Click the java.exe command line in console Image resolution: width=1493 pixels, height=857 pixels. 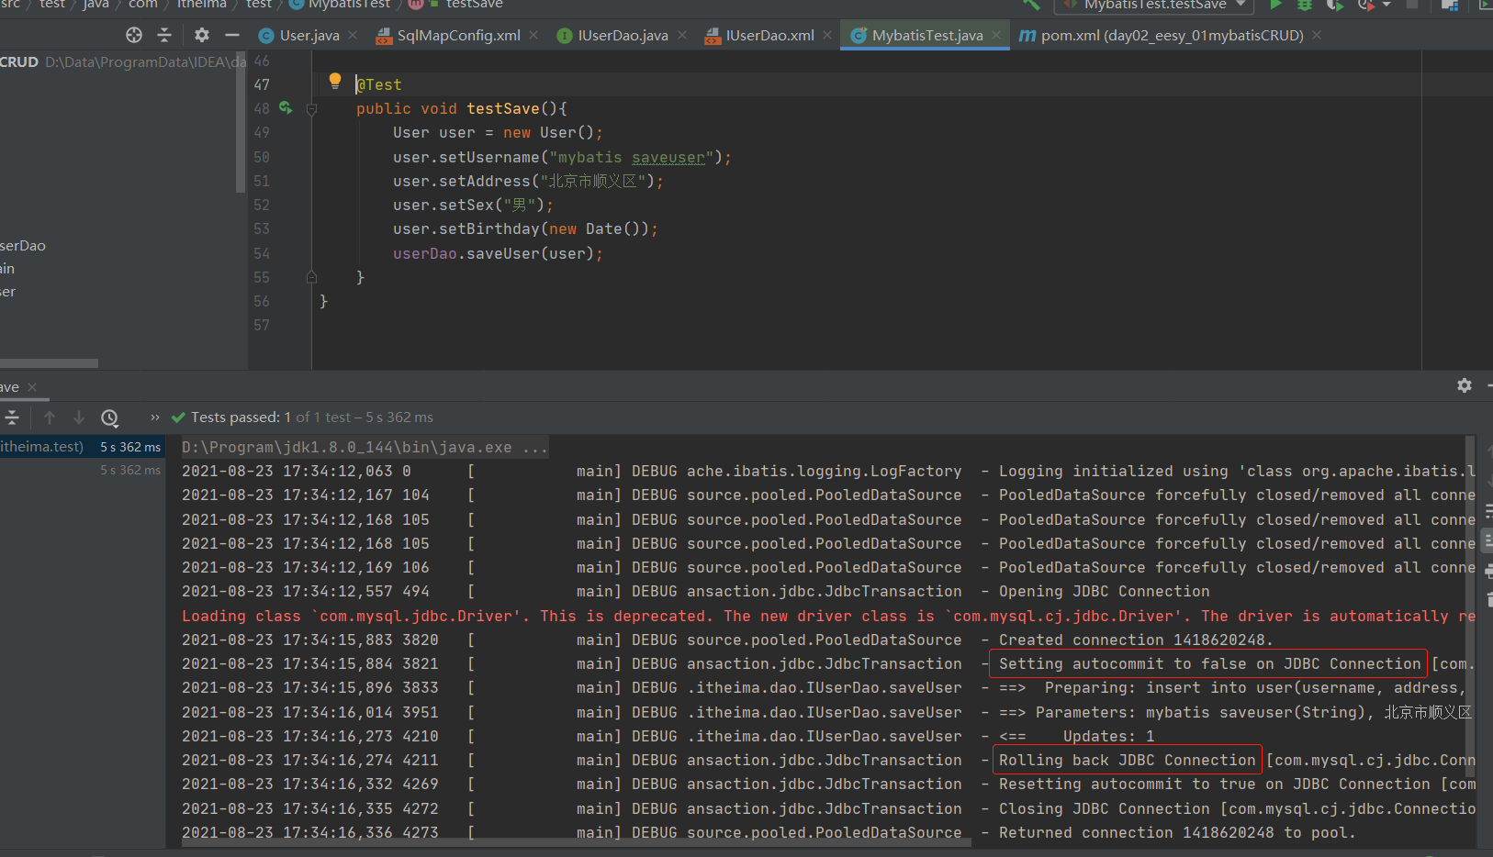(x=365, y=448)
